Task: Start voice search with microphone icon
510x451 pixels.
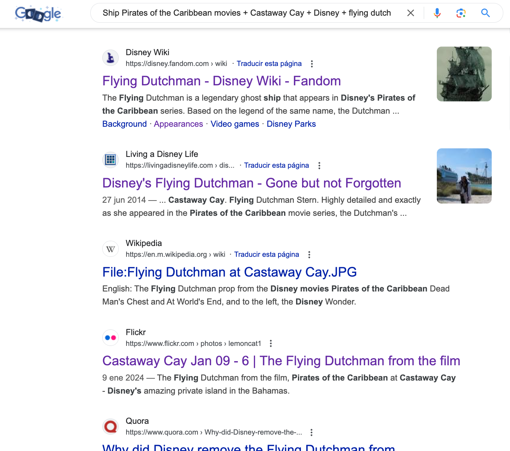Action: coord(437,13)
